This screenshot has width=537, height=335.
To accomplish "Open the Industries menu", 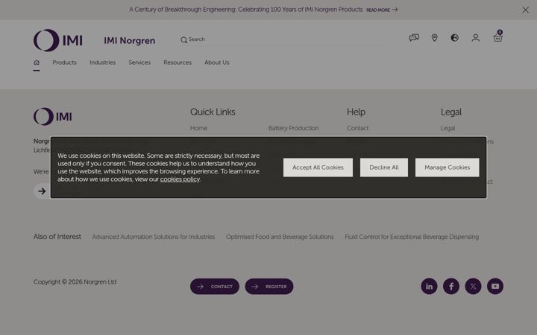I will (102, 63).
